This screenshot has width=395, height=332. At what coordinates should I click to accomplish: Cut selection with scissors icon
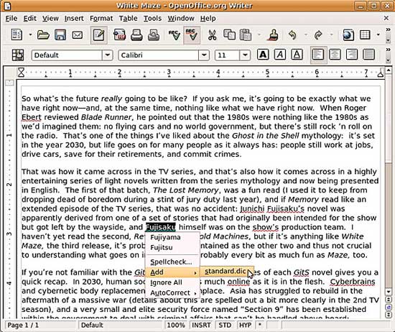[213, 34]
